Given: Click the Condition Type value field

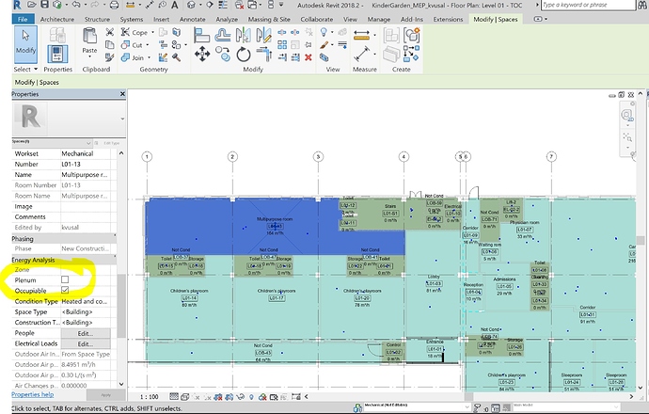Looking at the screenshot, I should point(86,301).
